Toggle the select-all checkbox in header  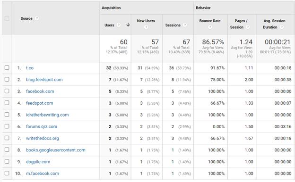[7, 18]
